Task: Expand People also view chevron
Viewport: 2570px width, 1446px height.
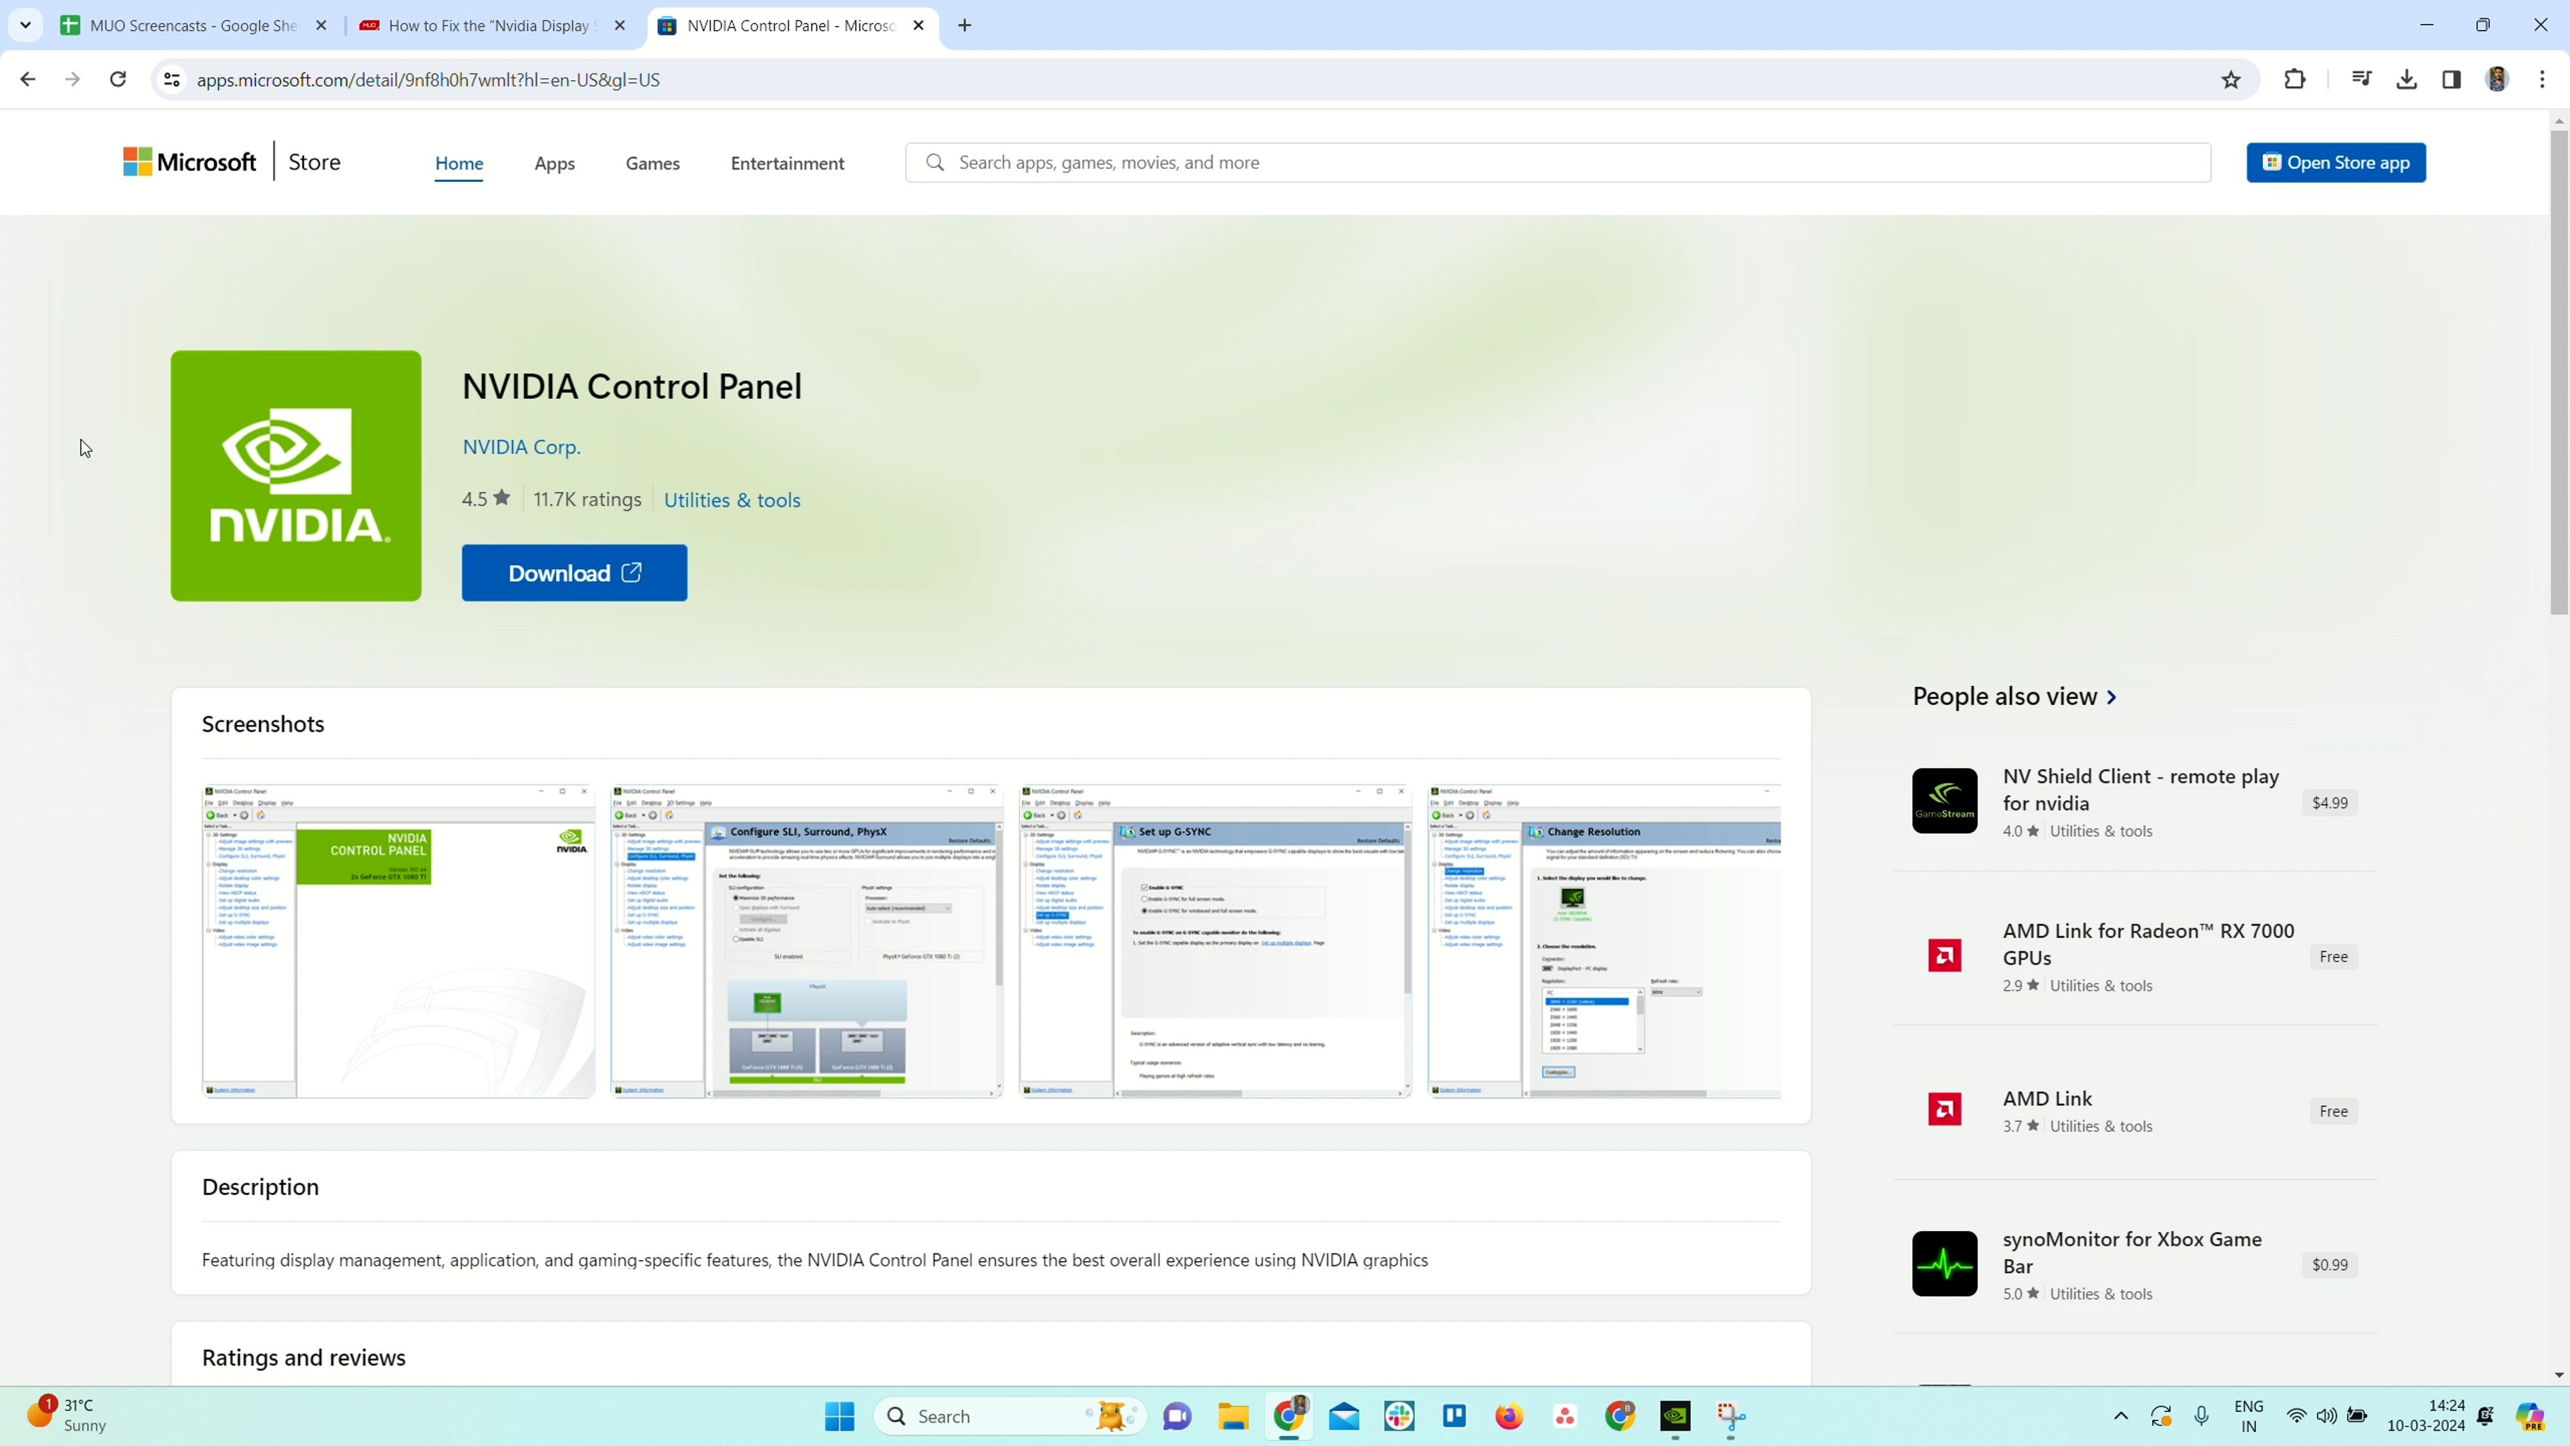Action: (2111, 698)
